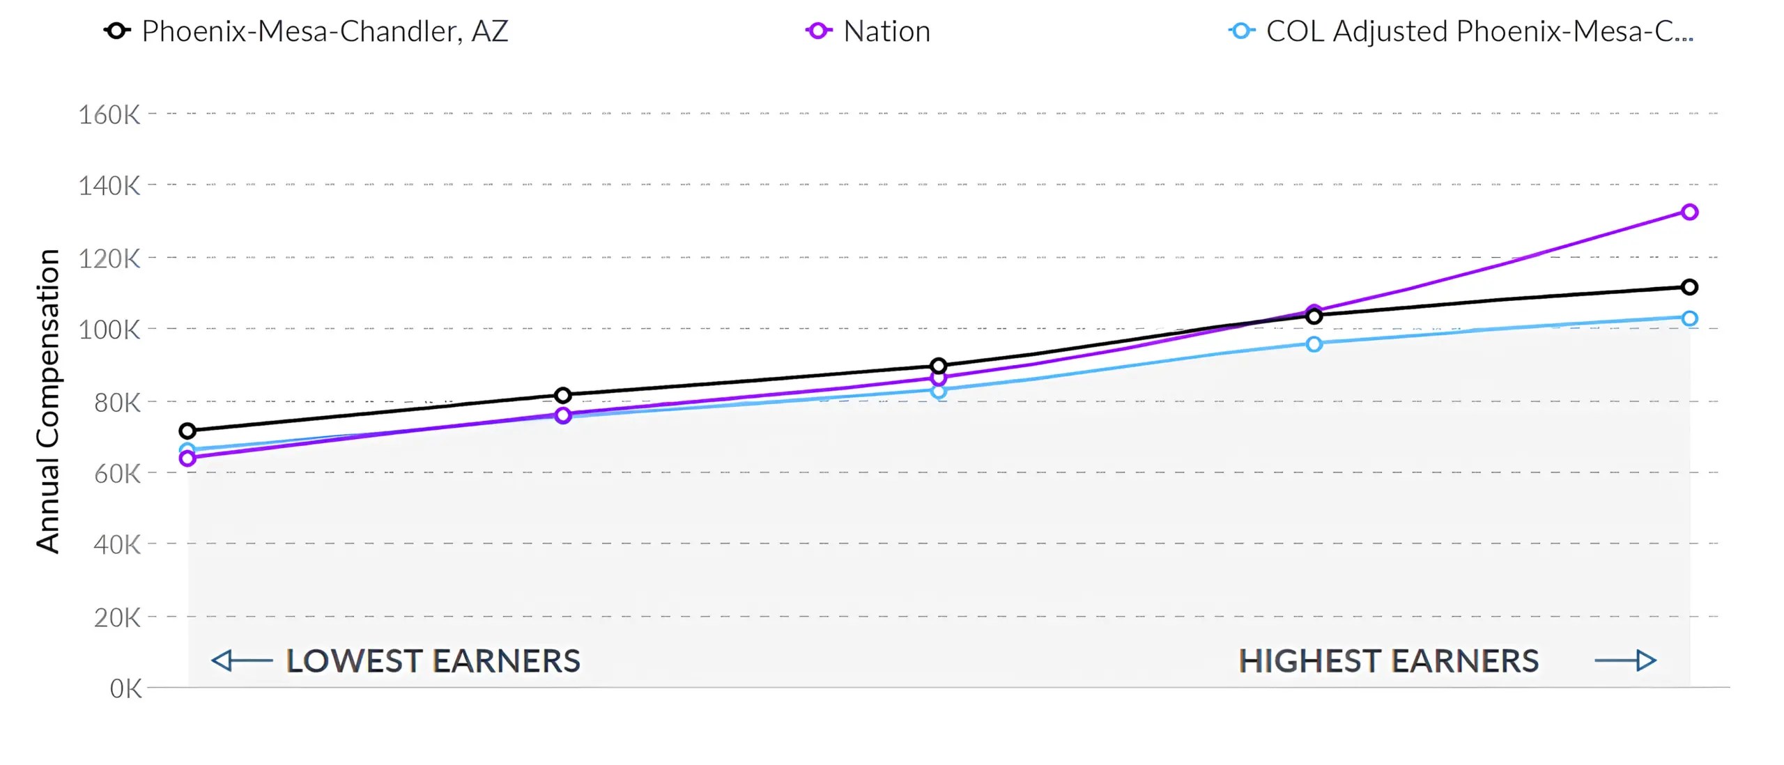Toggle the COL Adjusted Phoenix-Mesa-C... legend label
Viewport: 1784px width, 765px height.
(1479, 31)
